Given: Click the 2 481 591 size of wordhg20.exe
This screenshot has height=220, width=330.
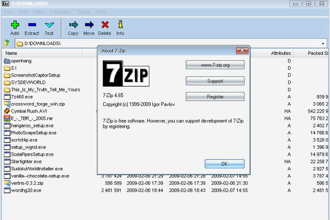Looking at the screenshot, I should (x=111, y=190).
